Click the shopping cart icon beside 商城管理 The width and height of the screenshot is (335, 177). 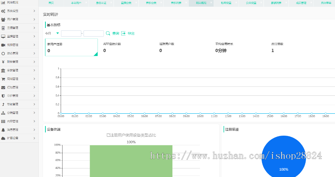click(3, 79)
